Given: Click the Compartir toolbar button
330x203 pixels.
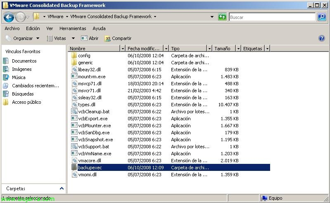Looking at the screenshot, I should pyautogui.click(x=118, y=38).
